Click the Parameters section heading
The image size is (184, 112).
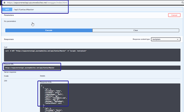click(x=9, y=15)
